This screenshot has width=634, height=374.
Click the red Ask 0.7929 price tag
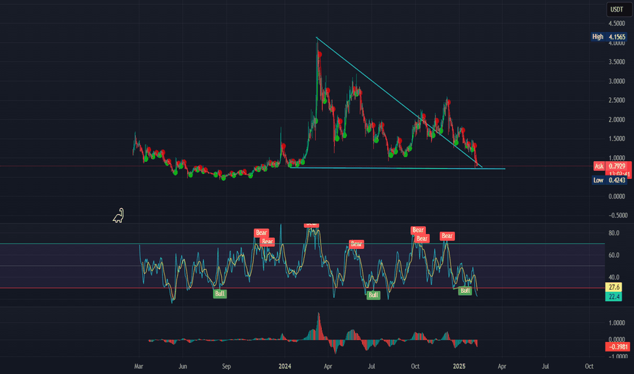(612, 166)
